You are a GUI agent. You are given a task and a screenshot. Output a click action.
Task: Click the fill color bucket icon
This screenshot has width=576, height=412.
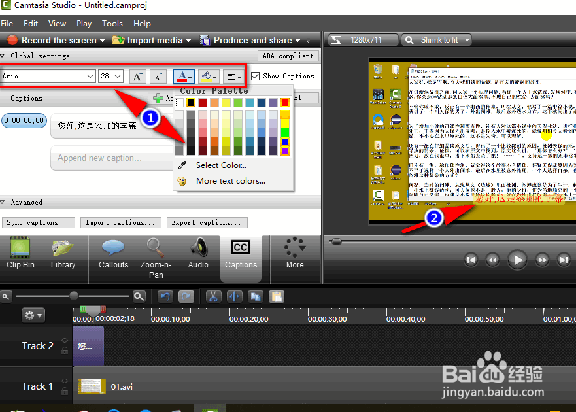207,77
